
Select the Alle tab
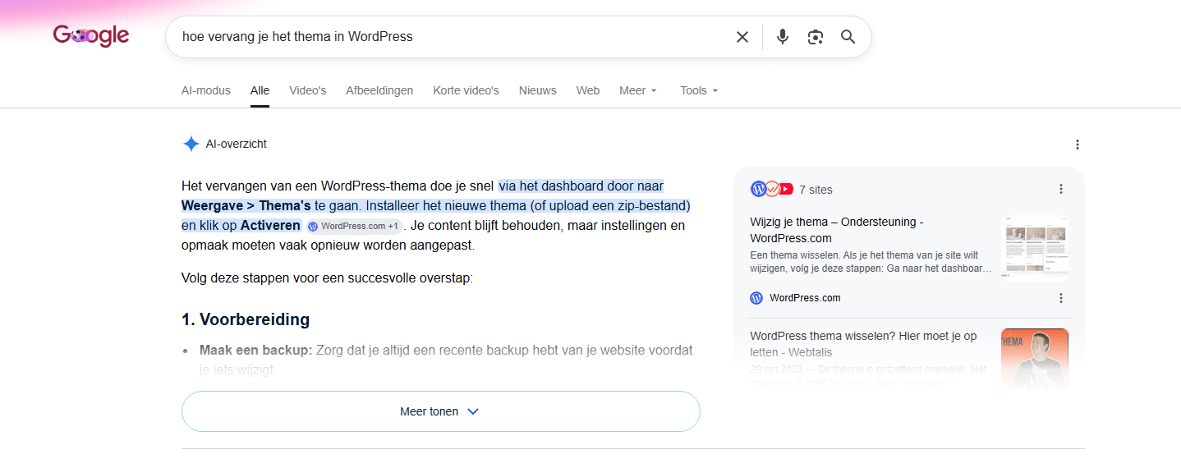pyautogui.click(x=260, y=90)
